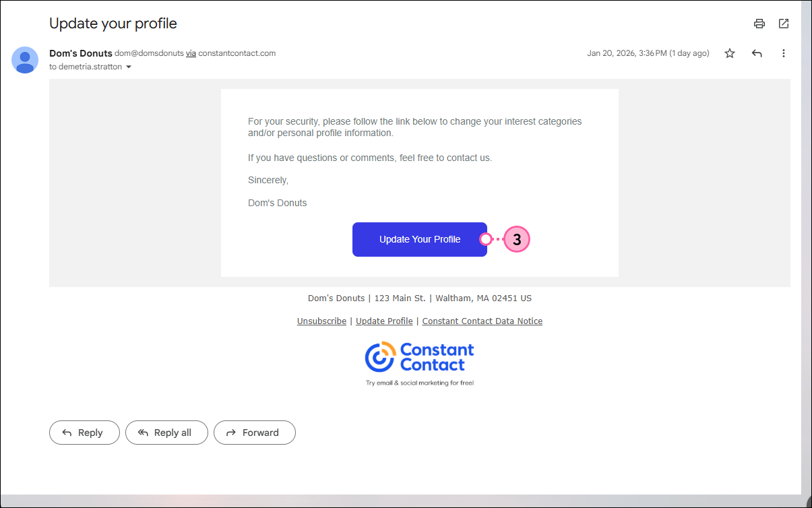Click the sender's profile avatar

pos(25,60)
